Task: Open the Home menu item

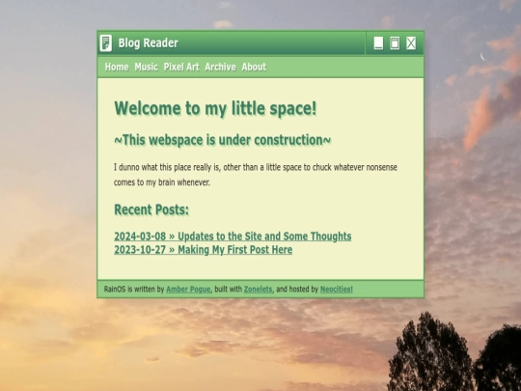Action: (117, 67)
